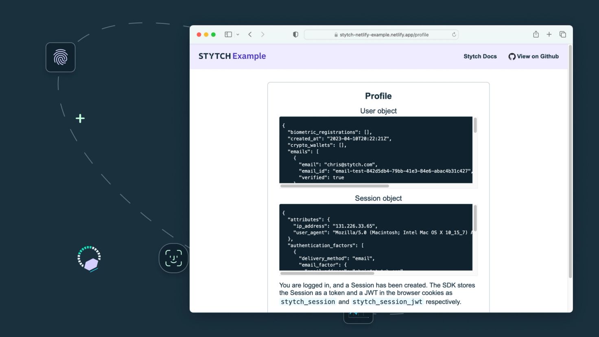Click the "created_at" timestamp line
This screenshot has height=337, width=599.
tap(339, 139)
